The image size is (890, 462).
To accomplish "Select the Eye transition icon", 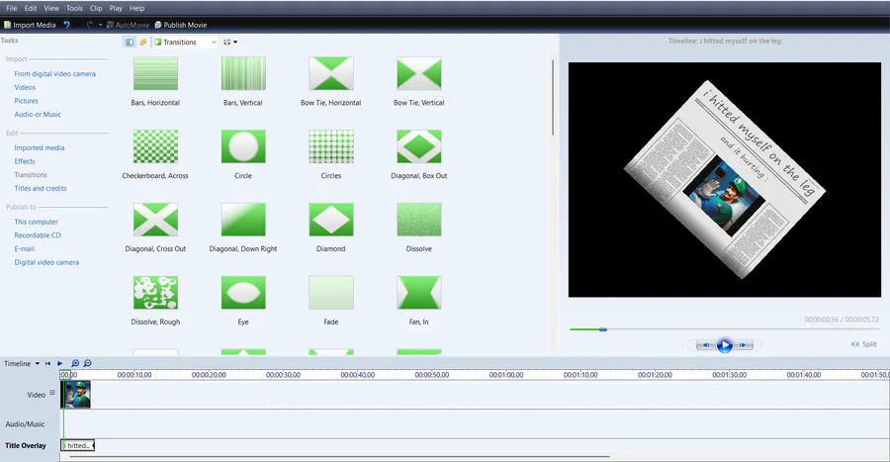I will click(x=243, y=293).
